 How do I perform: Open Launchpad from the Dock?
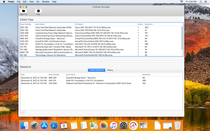pos(34,125)
